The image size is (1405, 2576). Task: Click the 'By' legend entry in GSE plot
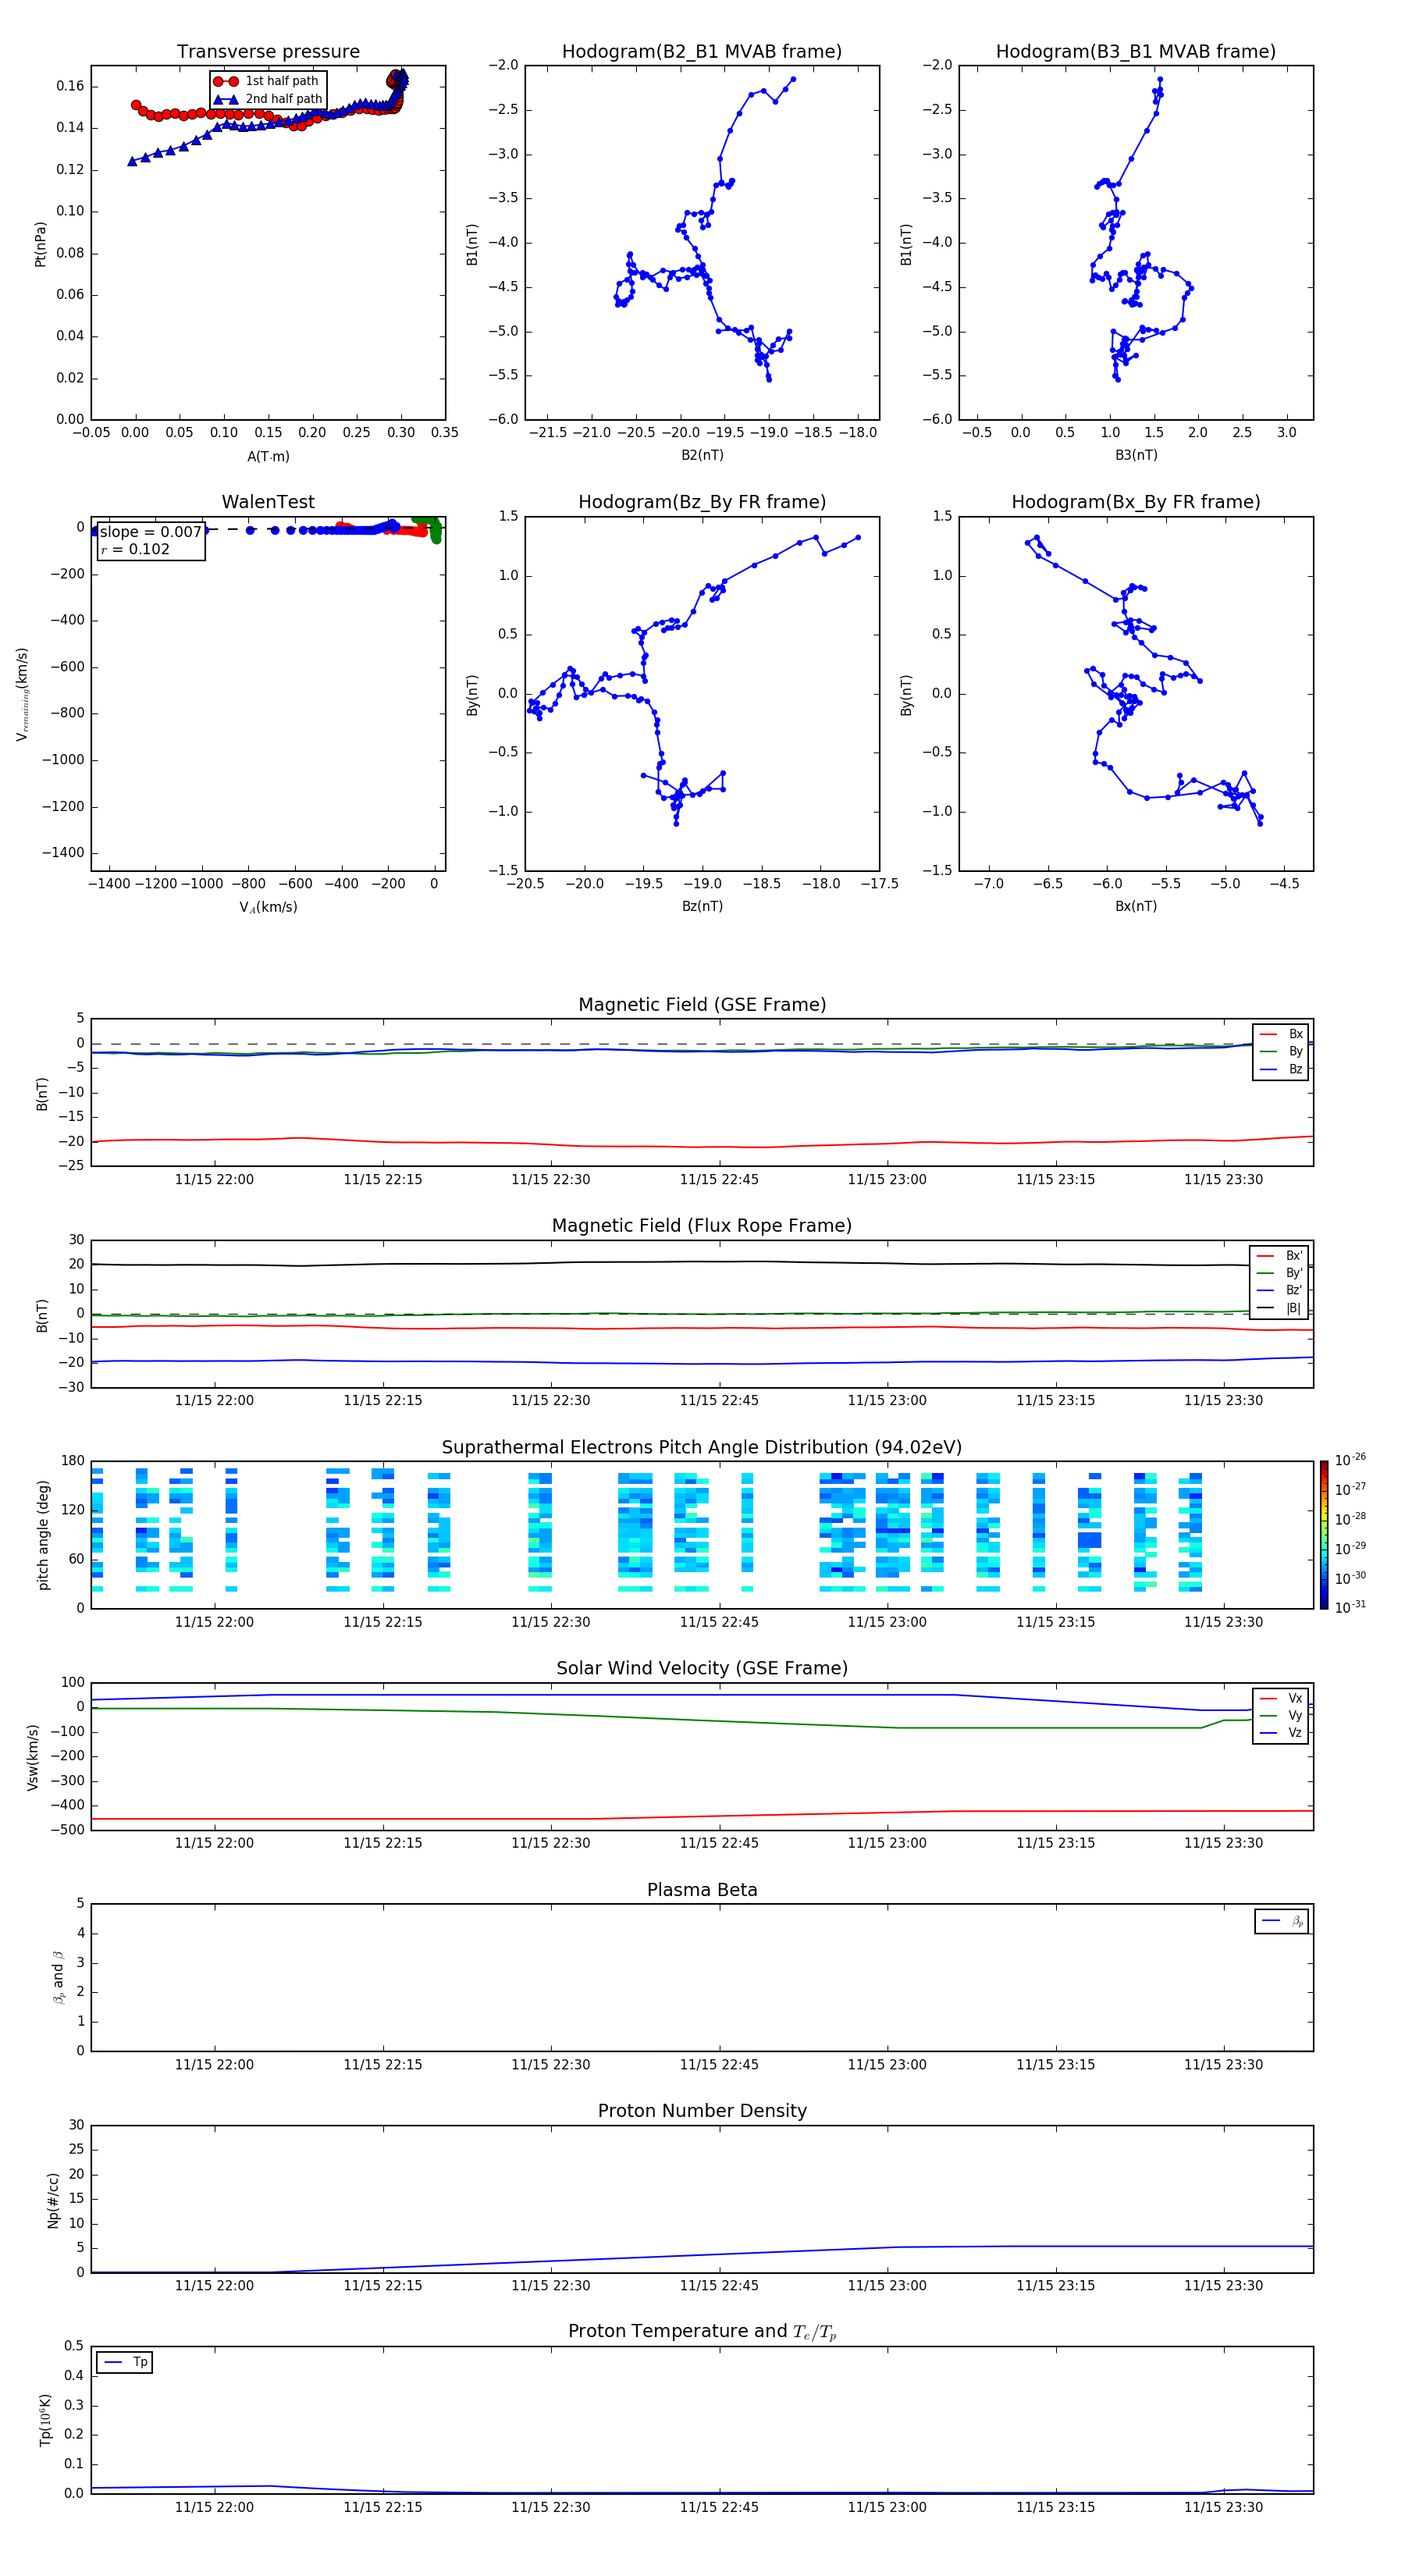click(x=1281, y=1052)
